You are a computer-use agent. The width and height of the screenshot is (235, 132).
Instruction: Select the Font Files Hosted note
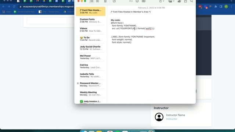(91, 11)
